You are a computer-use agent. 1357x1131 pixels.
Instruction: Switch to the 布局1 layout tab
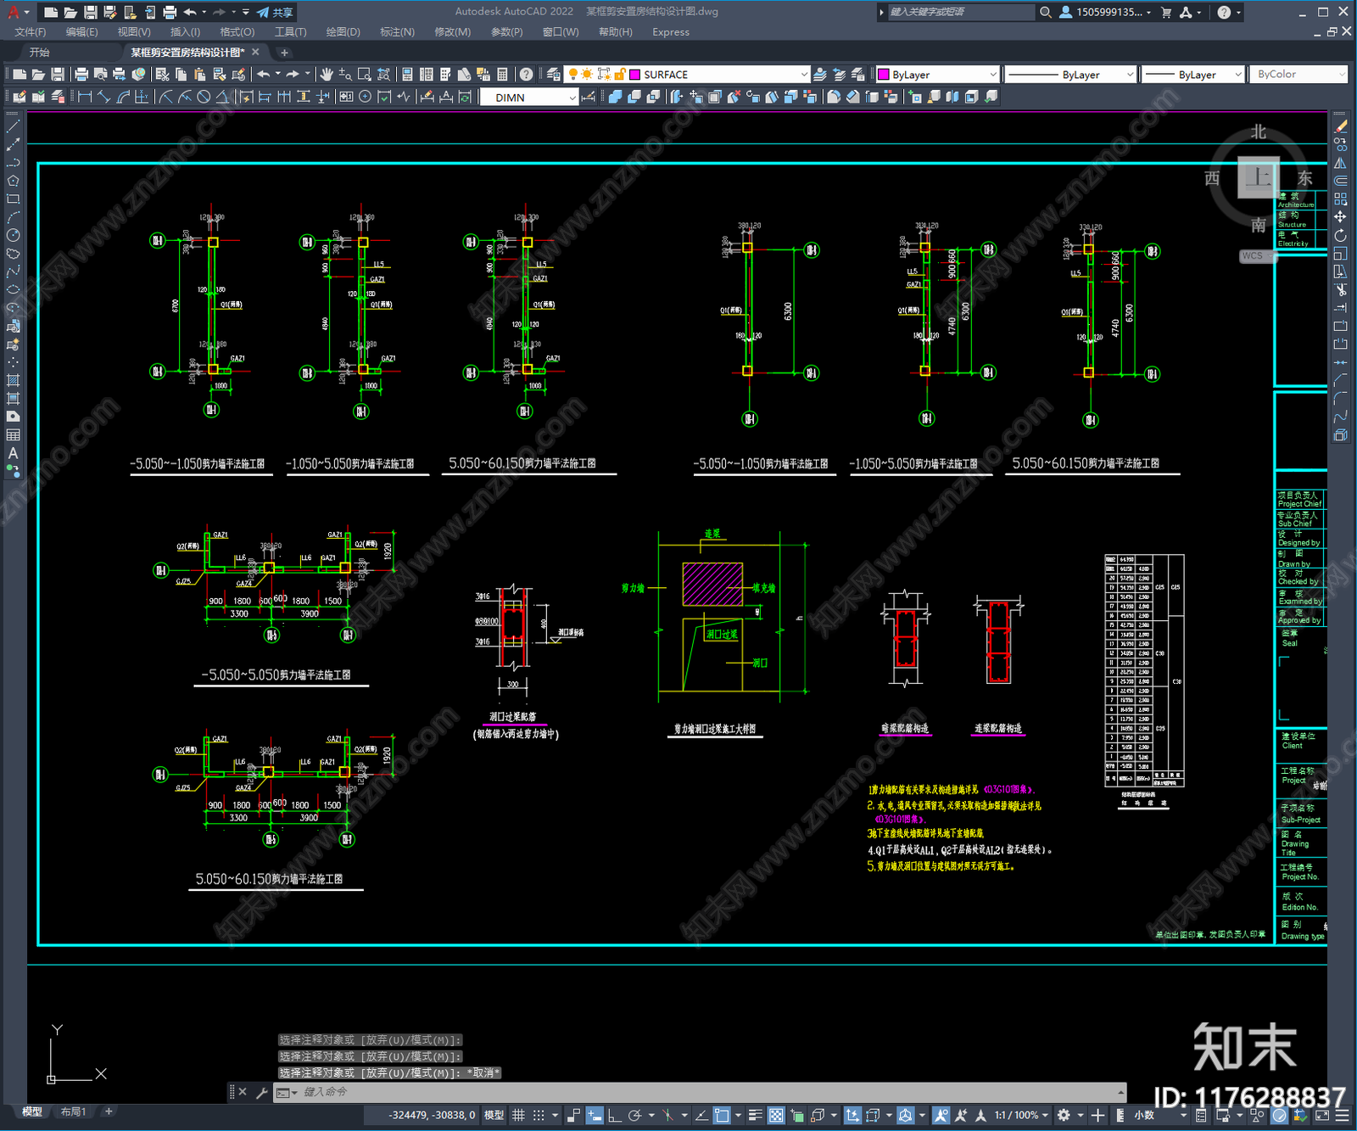coord(74,1111)
